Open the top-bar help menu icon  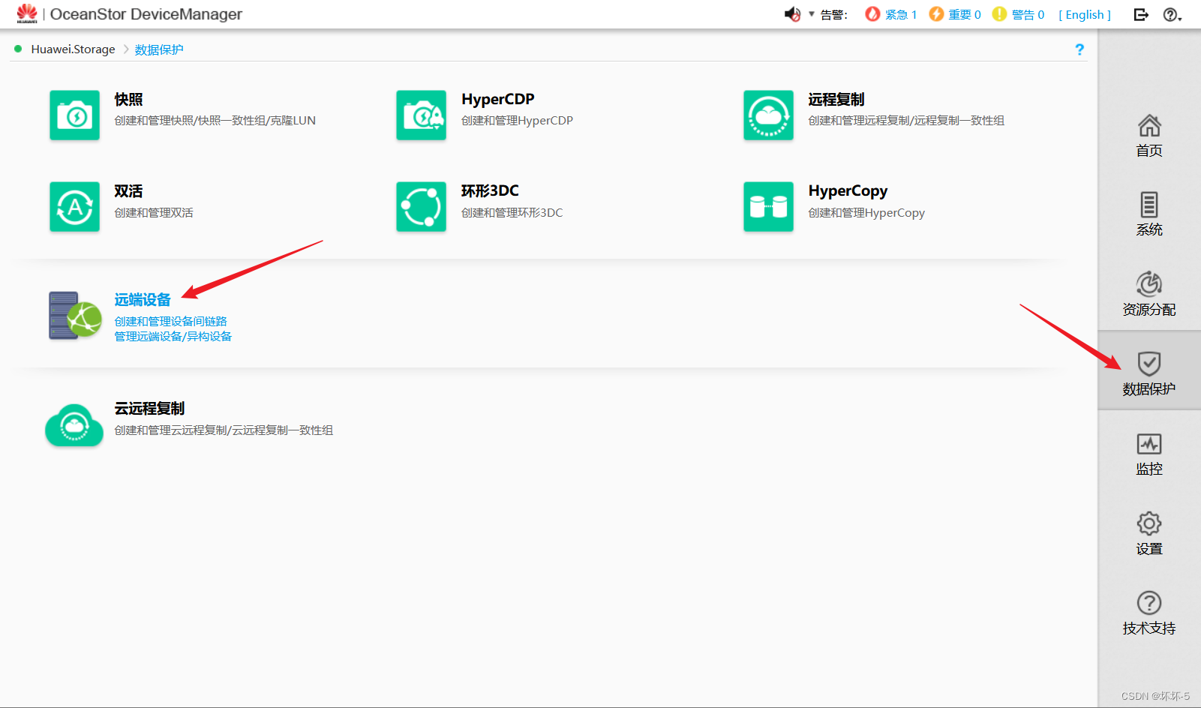click(1172, 14)
